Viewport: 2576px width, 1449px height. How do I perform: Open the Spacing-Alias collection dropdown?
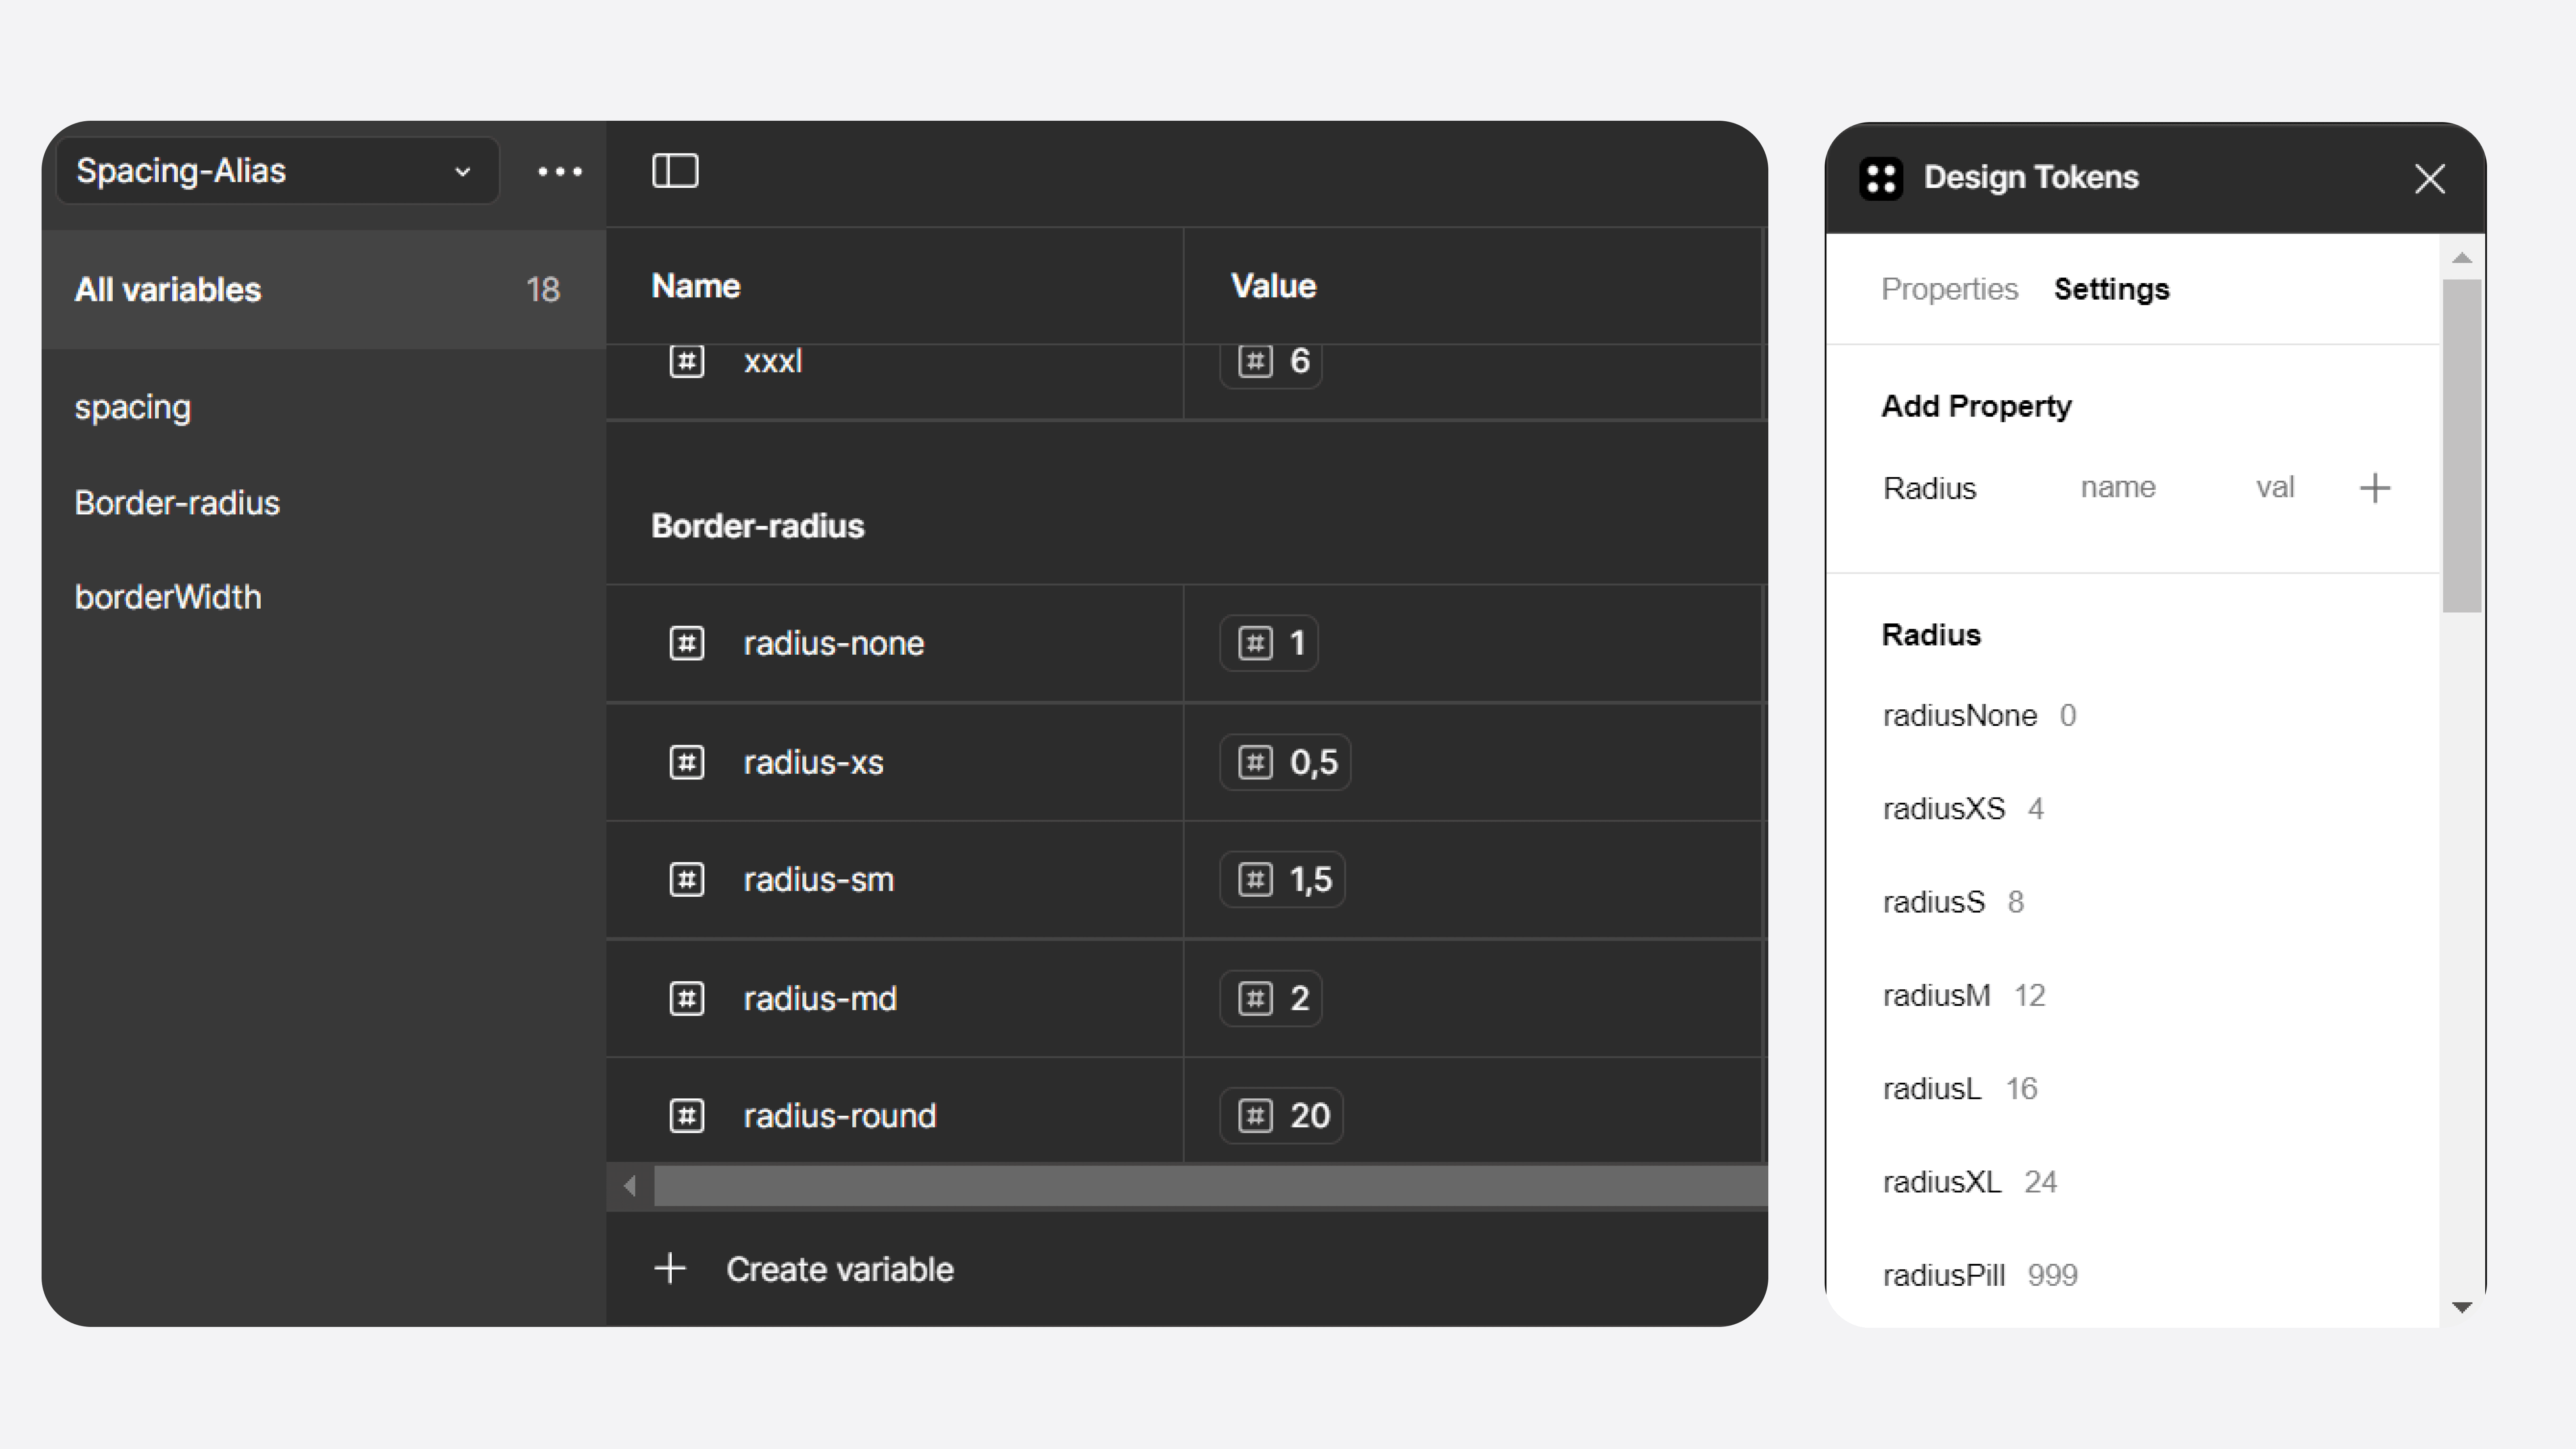coord(277,171)
